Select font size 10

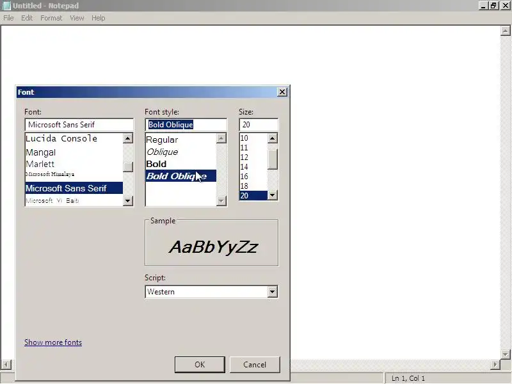tap(253, 138)
